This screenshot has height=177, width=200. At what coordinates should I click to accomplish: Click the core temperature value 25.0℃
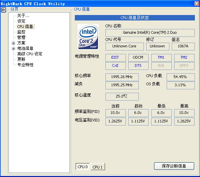point(122,97)
